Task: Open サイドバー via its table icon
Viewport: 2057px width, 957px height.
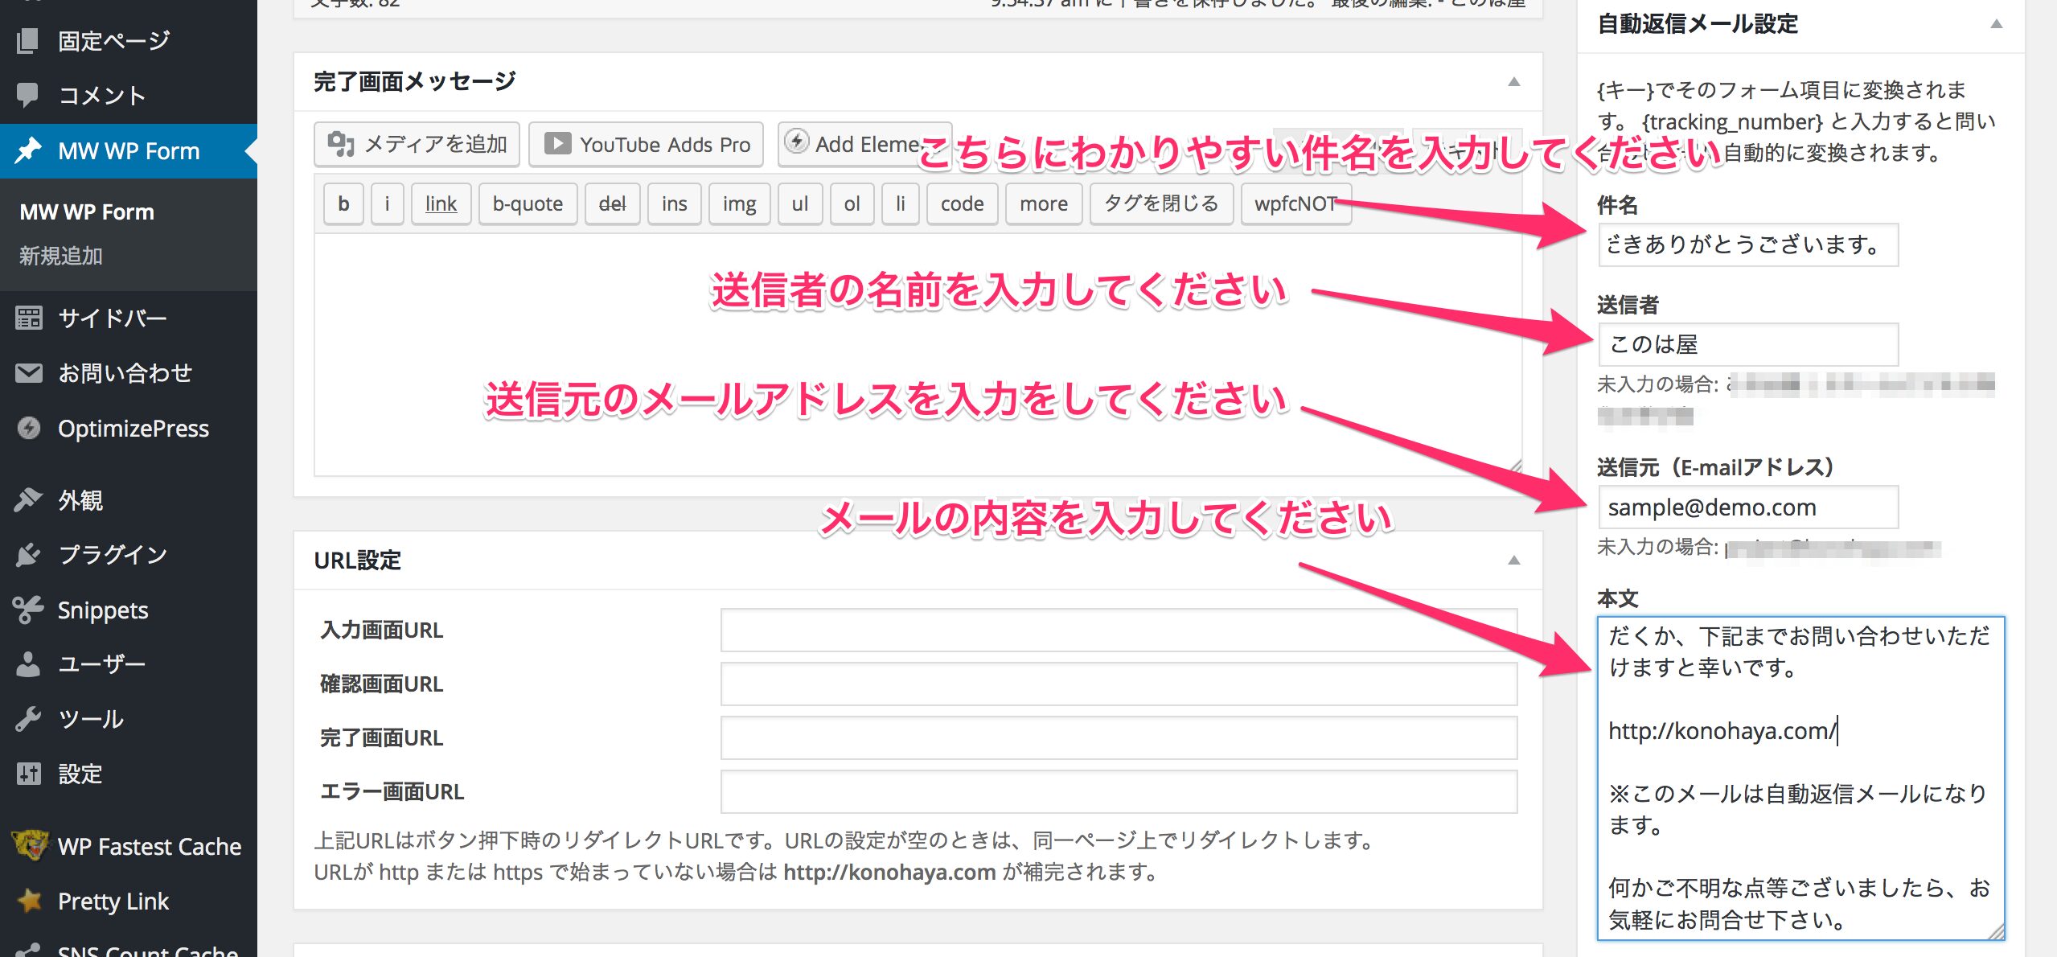Action: 29,318
